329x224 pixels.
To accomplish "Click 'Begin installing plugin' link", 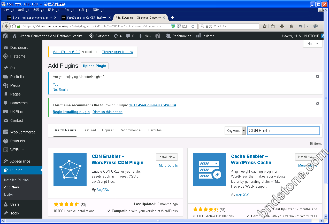I will pos(71,112).
